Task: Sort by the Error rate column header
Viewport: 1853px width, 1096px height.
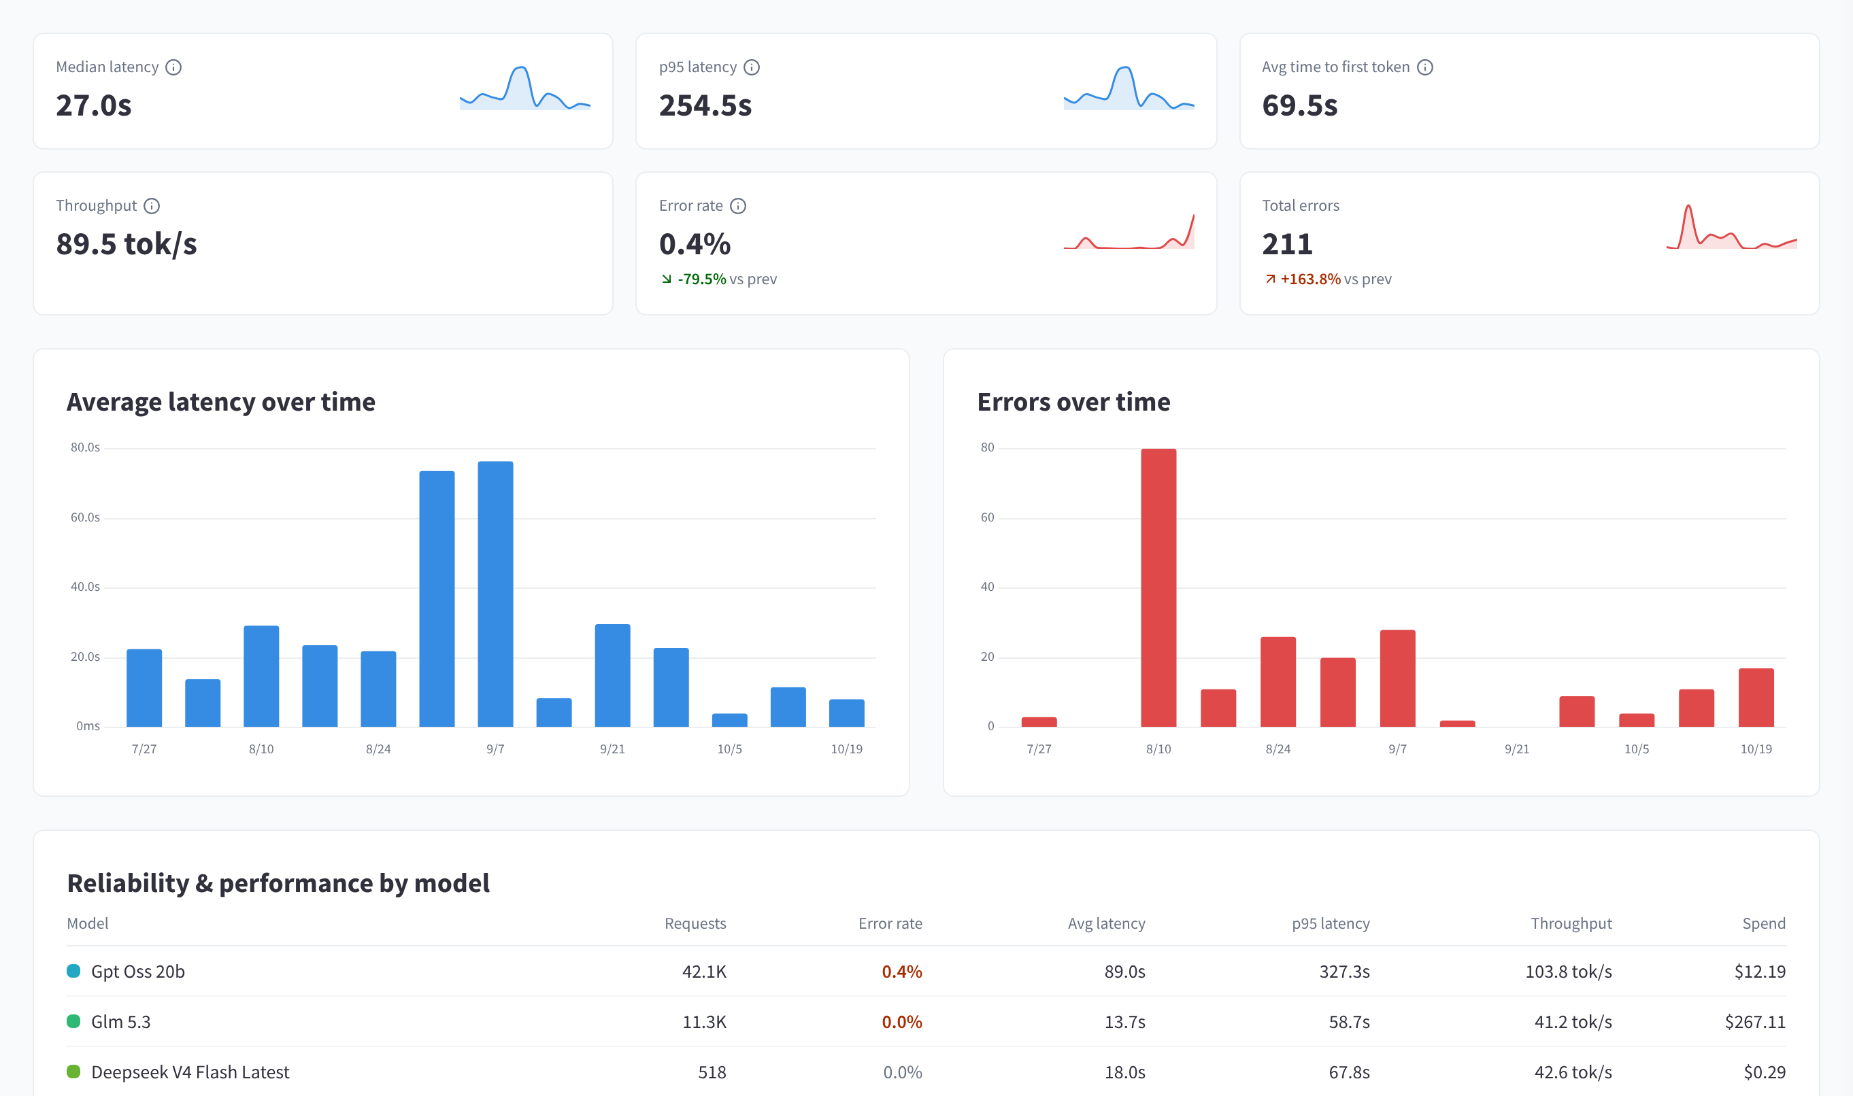Action: (890, 923)
